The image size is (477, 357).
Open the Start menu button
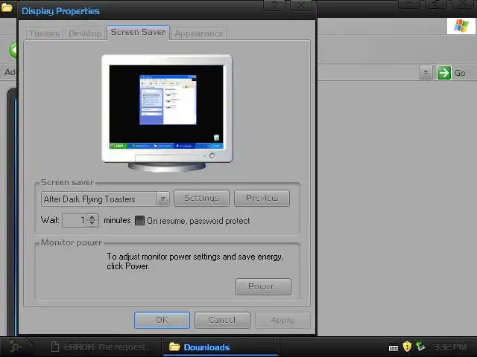click(15, 347)
